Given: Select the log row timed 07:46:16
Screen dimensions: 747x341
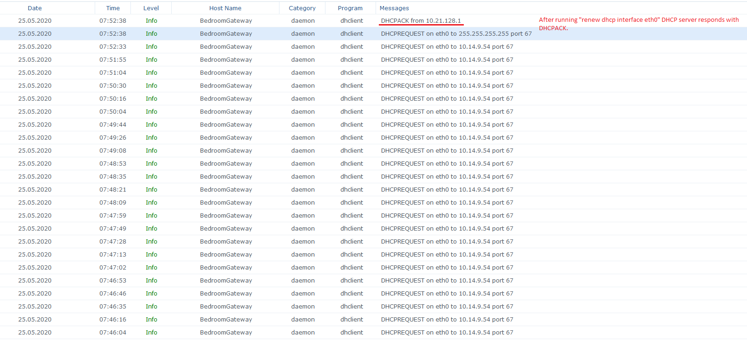Looking at the screenshot, I should pyautogui.click(x=373, y=319).
